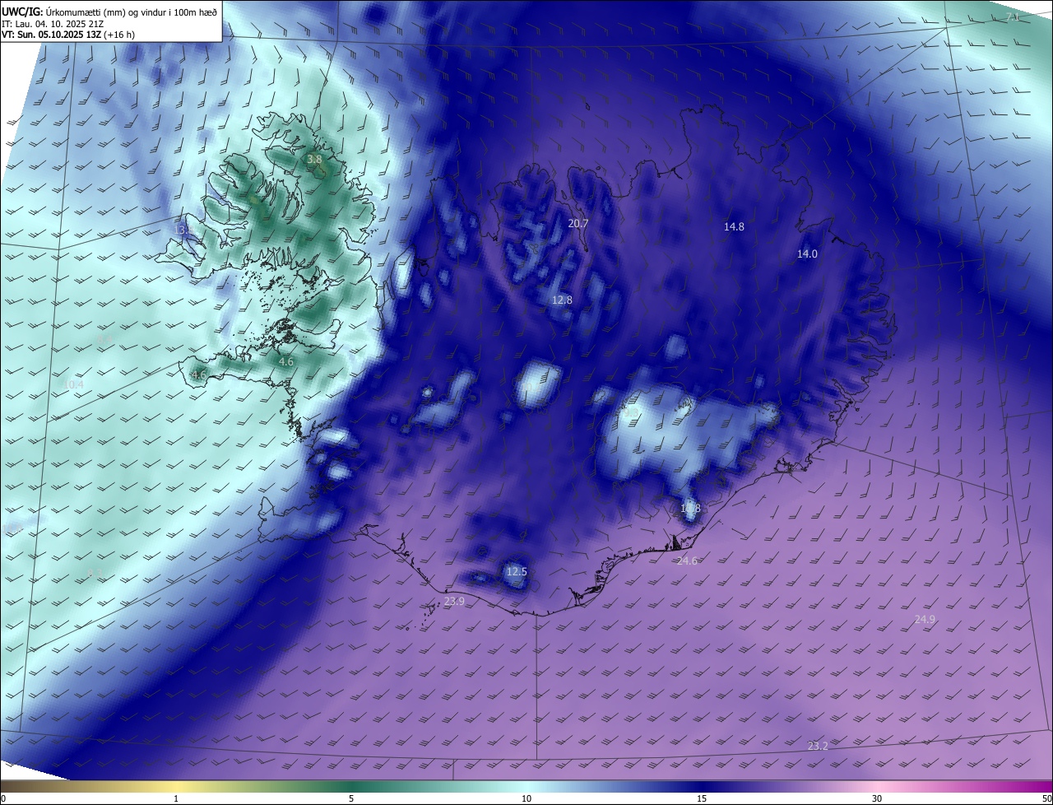Click the 14.0 value label on the map
1053x805 pixels.
(807, 254)
